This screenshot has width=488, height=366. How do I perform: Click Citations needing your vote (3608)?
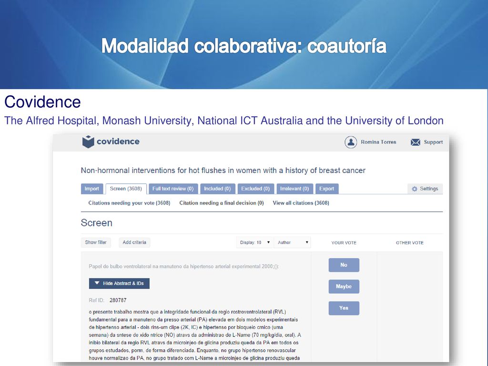coord(129,203)
